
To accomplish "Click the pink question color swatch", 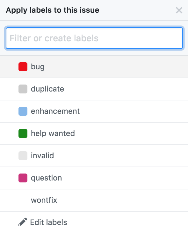I will (x=23, y=178).
